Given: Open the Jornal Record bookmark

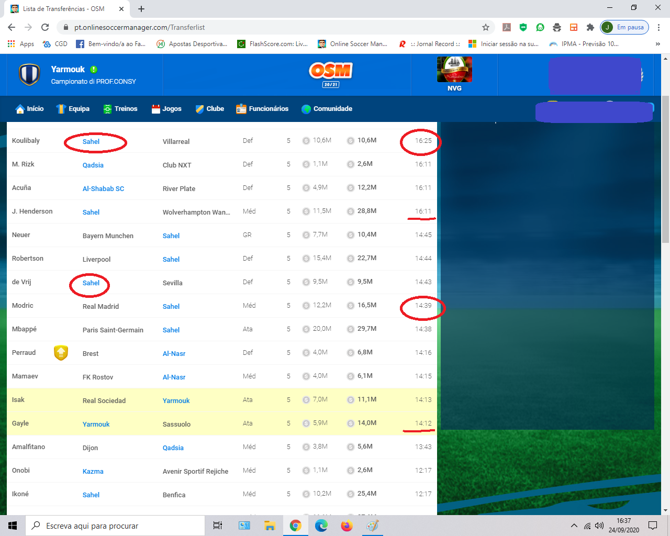Looking at the screenshot, I should 430,44.
